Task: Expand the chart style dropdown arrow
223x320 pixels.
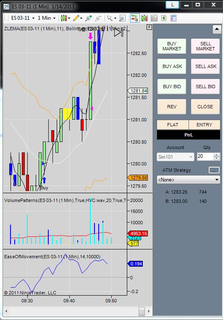Action: [x=69, y=18]
